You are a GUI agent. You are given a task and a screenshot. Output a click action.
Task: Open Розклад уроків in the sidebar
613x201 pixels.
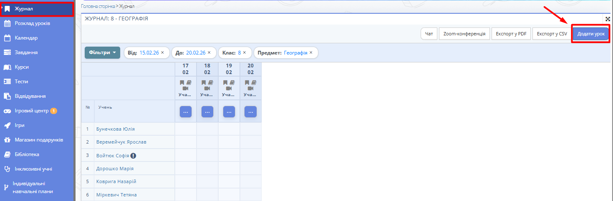32,23
